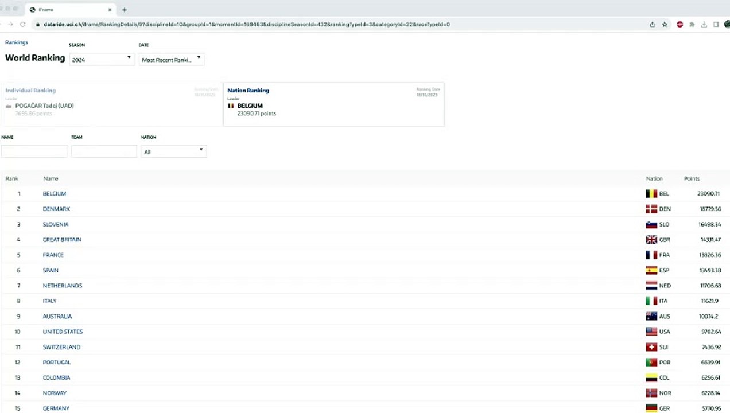The image size is (730, 413).
Task: Open the Nation filter dropdown
Action: click(x=173, y=151)
